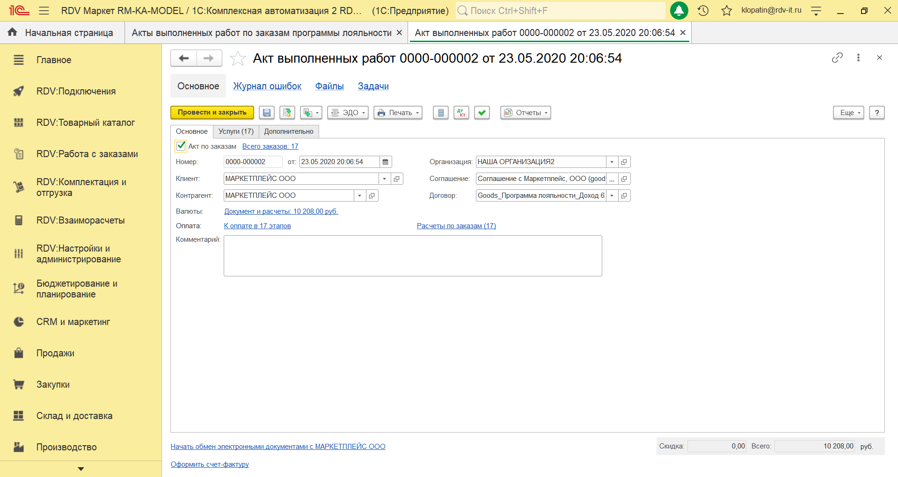The width and height of the screenshot is (898, 477).
Task: Click inside the Комментарий text field
Action: [413, 256]
